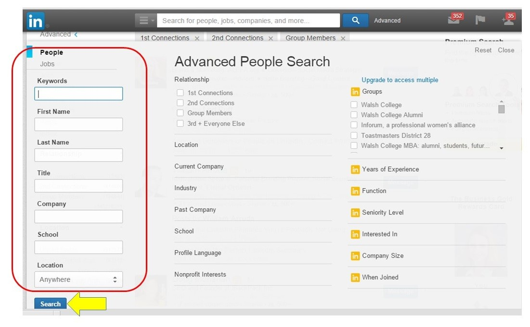Click the premium icon beside Years of Experience
Viewport: 530px width, 327px height.
click(355, 169)
